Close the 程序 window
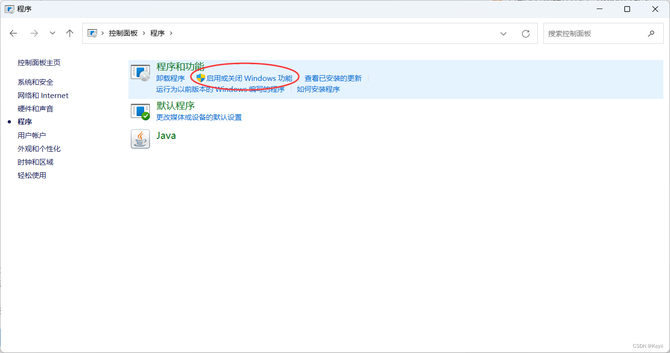 coord(655,9)
